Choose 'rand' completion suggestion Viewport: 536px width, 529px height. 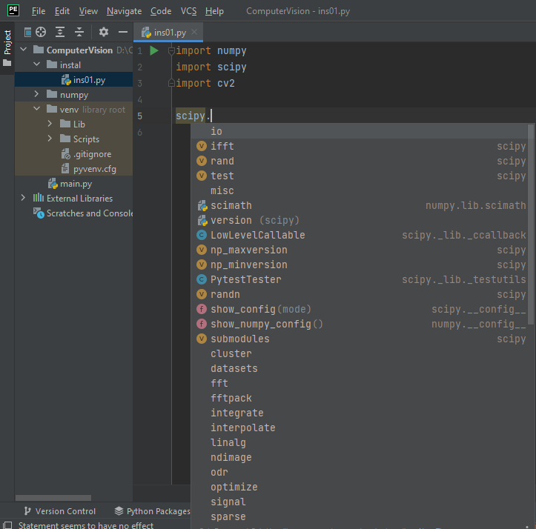[x=359, y=161]
